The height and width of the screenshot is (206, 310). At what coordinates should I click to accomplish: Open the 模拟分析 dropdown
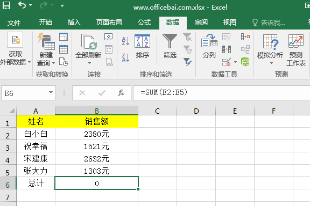270,49
